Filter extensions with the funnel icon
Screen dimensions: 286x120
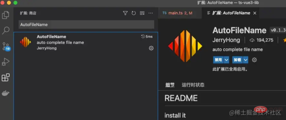[x=125, y=13]
